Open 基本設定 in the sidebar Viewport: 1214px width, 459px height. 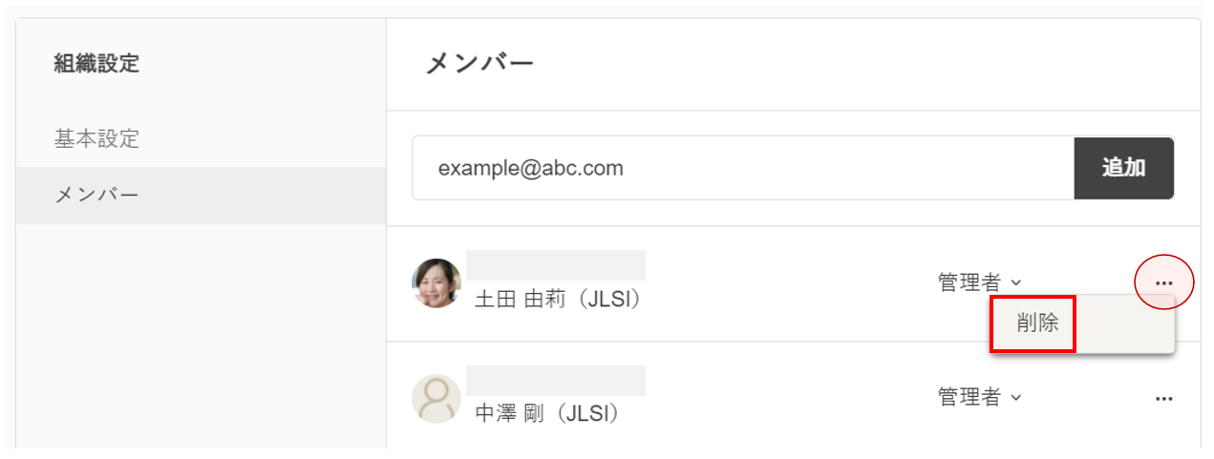click(x=96, y=139)
